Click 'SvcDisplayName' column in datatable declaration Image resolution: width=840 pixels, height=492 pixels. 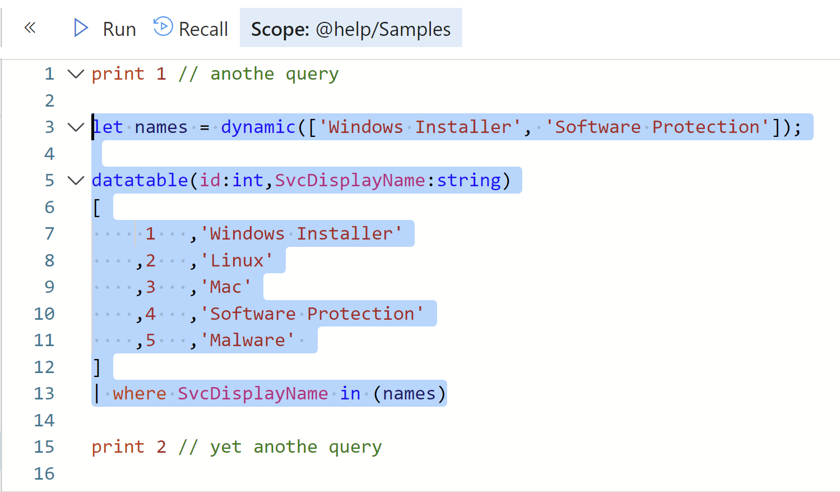pyautogui.click(x=350, y=181)
